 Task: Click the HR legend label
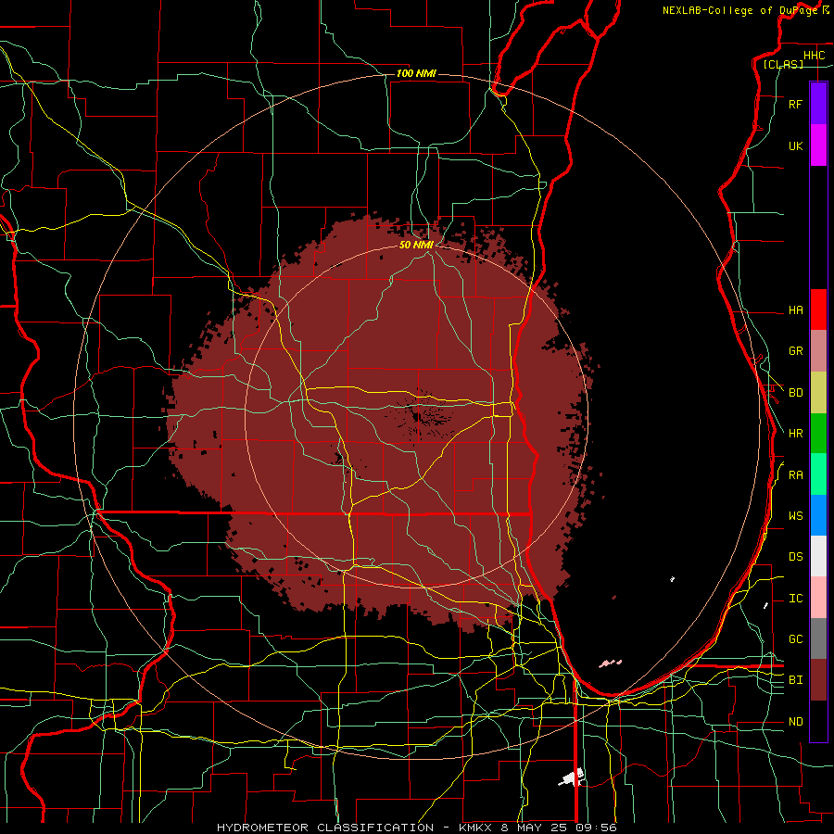795,434
